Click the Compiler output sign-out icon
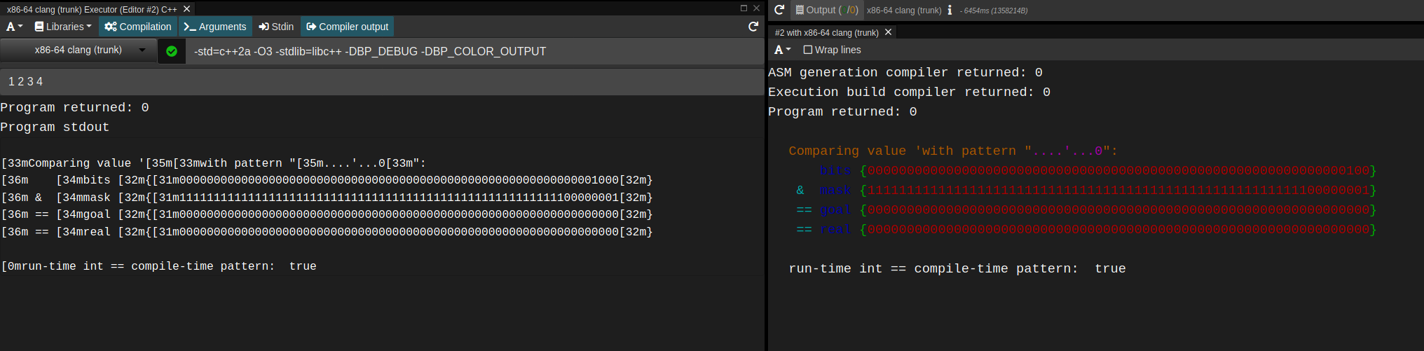 pos(311,27)
